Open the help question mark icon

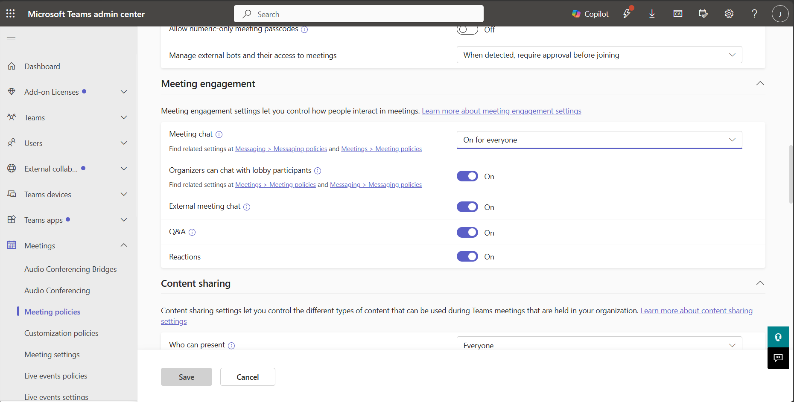pos(754,14)
